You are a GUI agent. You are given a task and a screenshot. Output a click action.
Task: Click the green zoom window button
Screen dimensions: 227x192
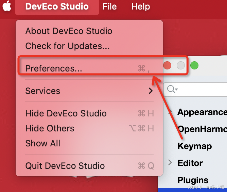(x=194, y=65)
